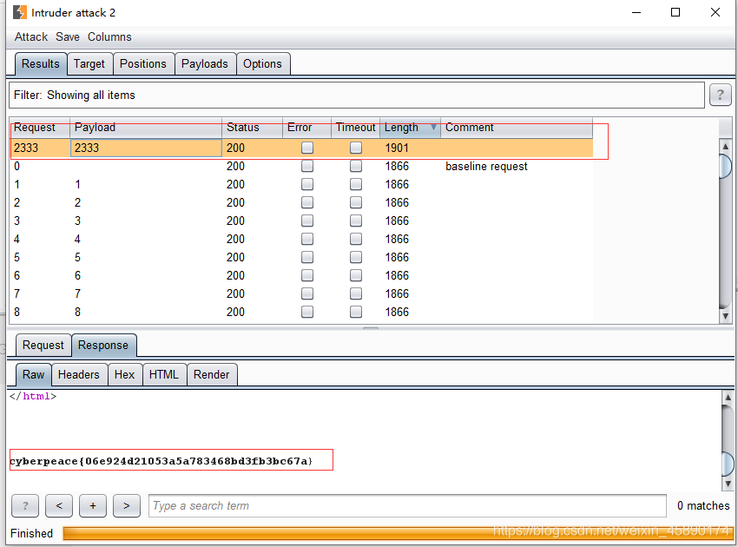Toggle Error checkbox for request 1

coord(307,184)
